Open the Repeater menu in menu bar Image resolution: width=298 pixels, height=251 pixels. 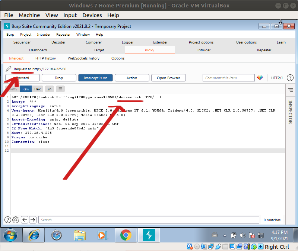click(x=63, y=34)
